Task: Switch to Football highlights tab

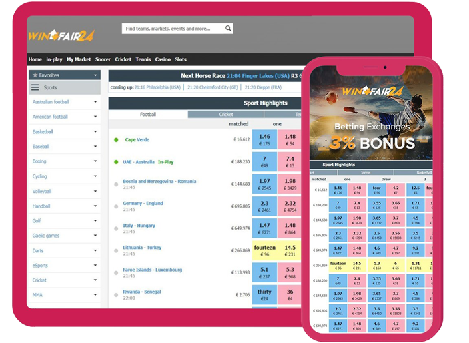Action: click(x=148, y=114)
